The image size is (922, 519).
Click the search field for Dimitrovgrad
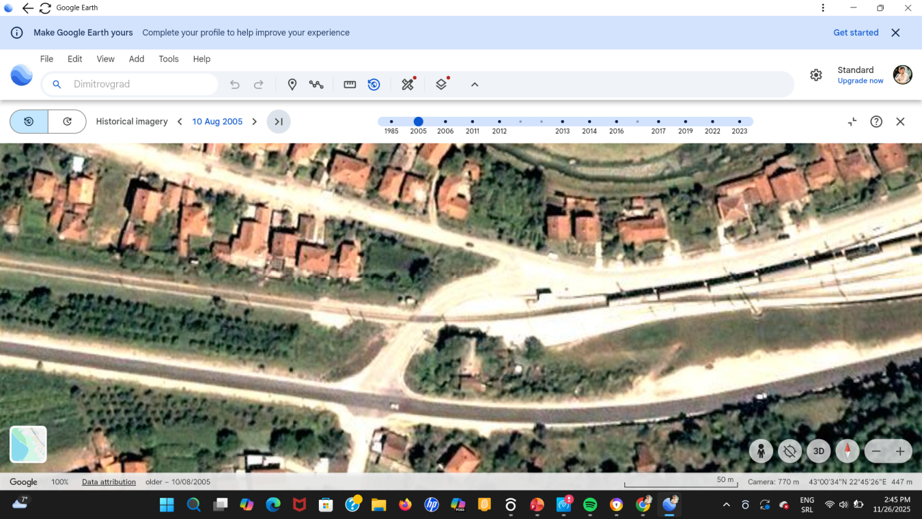click(130, 84)
